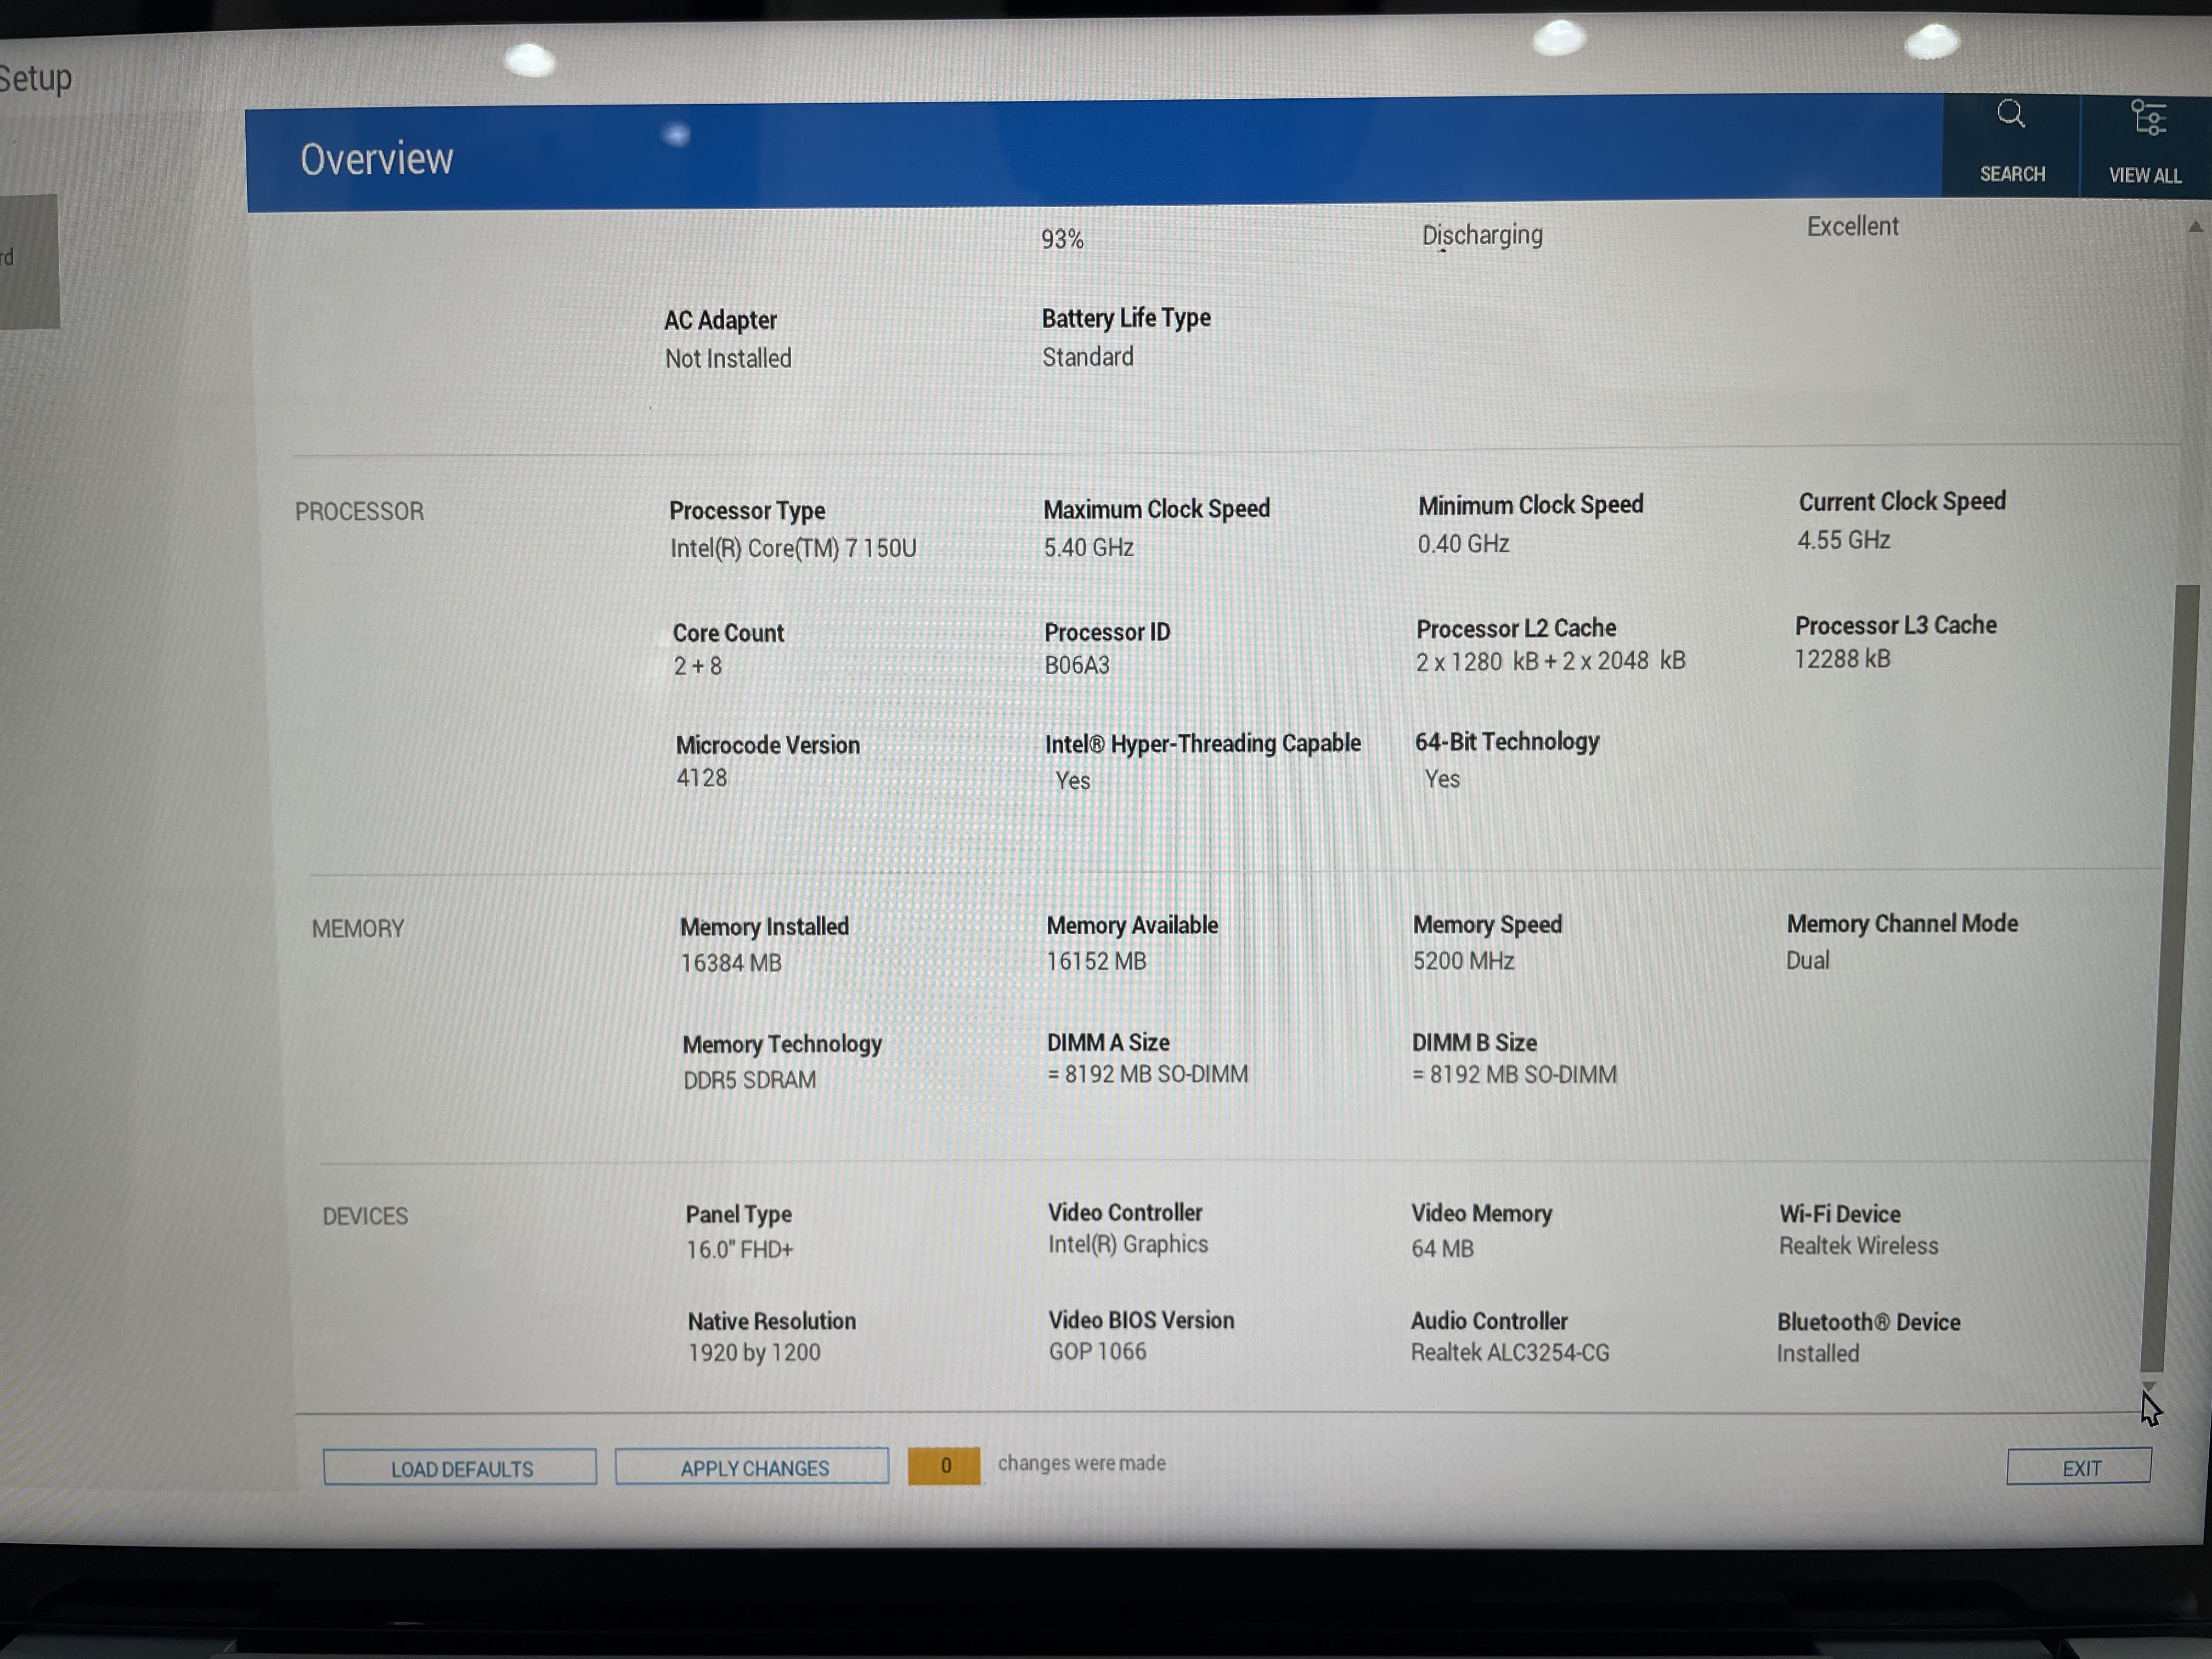Click the "AC Adapter" label
The image size is (2212, 1659).
[x=720, y=320]
